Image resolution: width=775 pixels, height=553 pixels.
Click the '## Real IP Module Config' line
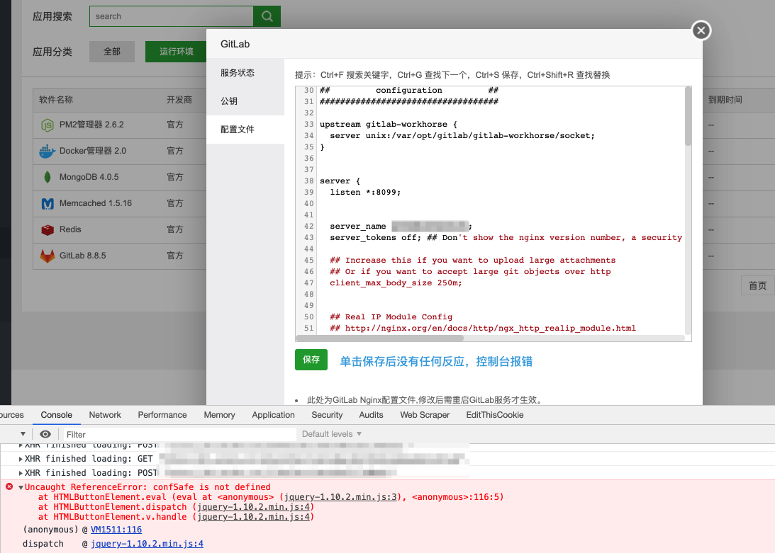click(391, 317)
